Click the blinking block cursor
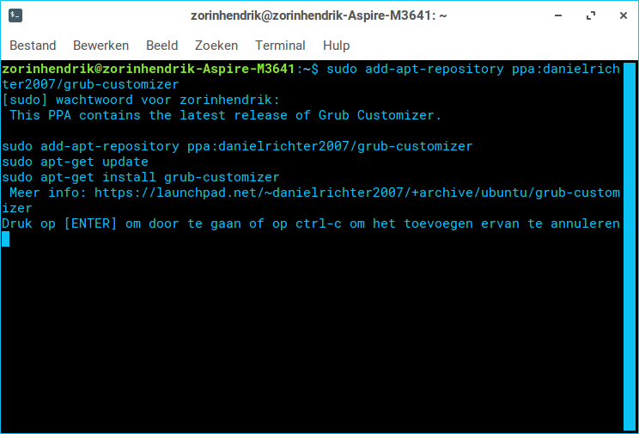The width and height of the screenshot is (639, 434). (6, 239)
